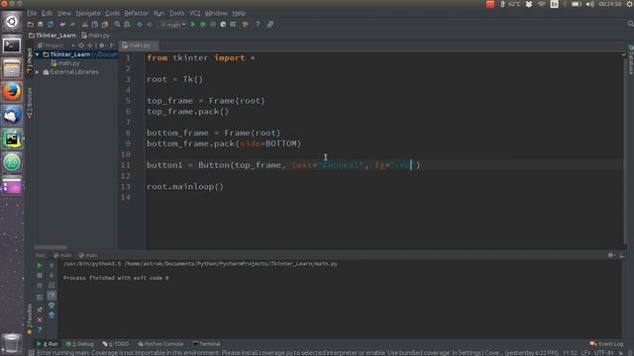Image resolution: width=634 pixels, height=356 pixels.
Task: Click the Run panel help question icon
Action: click(40, 329)
